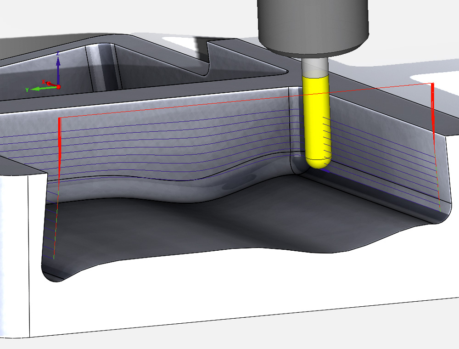Select the Z label above the axis triad
Viewport: 459px width, 349px height.
58,53
